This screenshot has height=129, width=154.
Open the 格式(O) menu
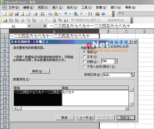tap(72, 7)
